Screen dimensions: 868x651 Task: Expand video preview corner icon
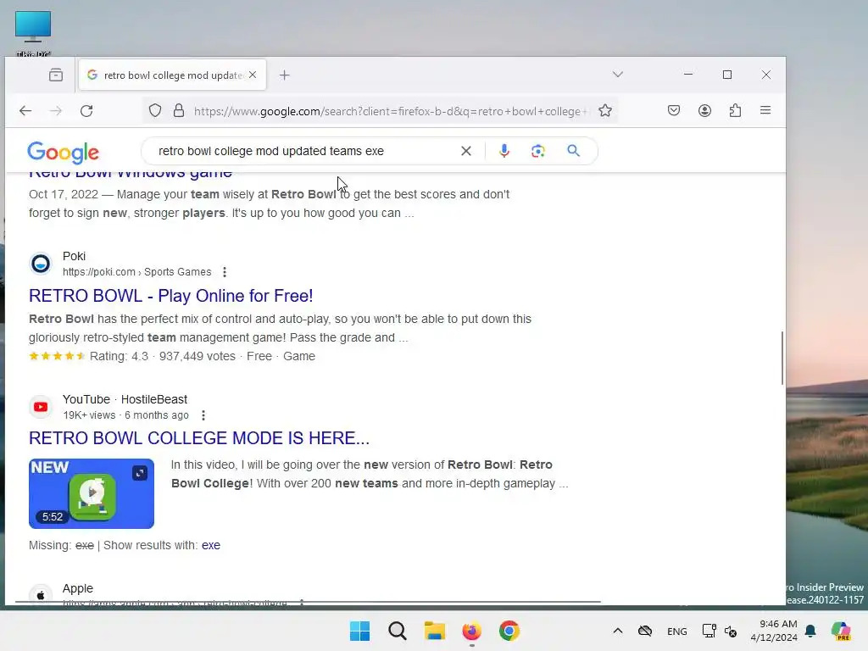(x=140, y=473)
